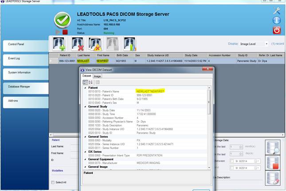Click the x-ray with chart statistics icon
Screen dimensions: 286x191
(130, 44)
